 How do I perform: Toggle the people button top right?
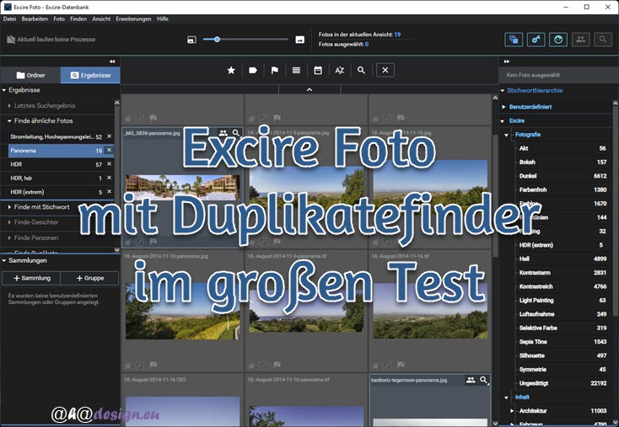580,40
